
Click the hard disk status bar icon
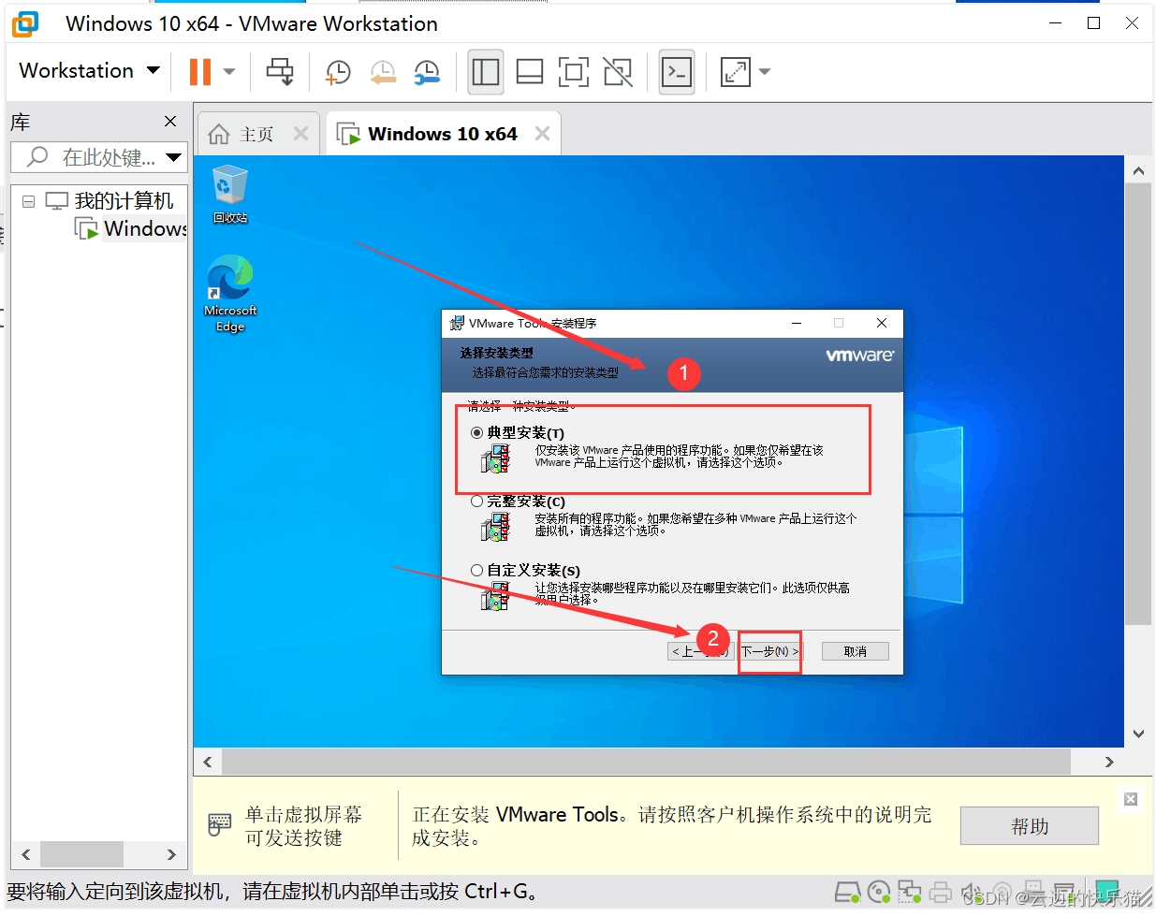click(847, 893)
